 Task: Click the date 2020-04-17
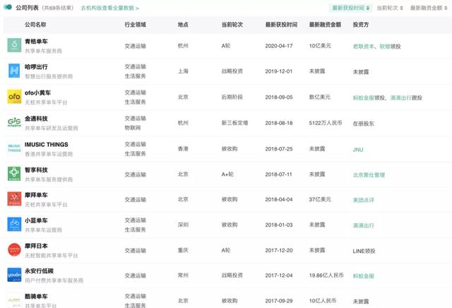279,46
